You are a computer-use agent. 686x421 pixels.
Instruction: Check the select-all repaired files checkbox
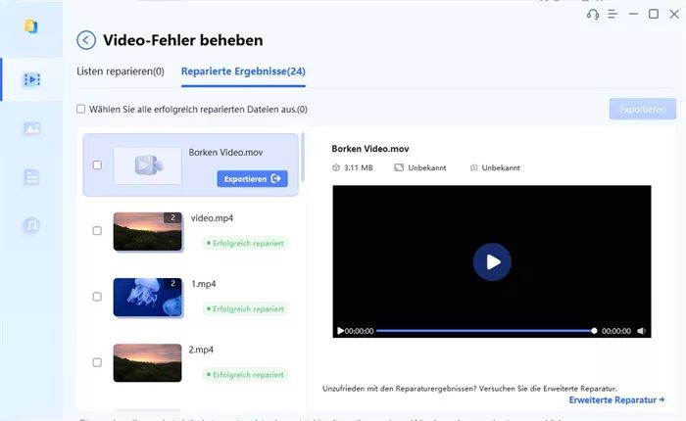point(81,109)
